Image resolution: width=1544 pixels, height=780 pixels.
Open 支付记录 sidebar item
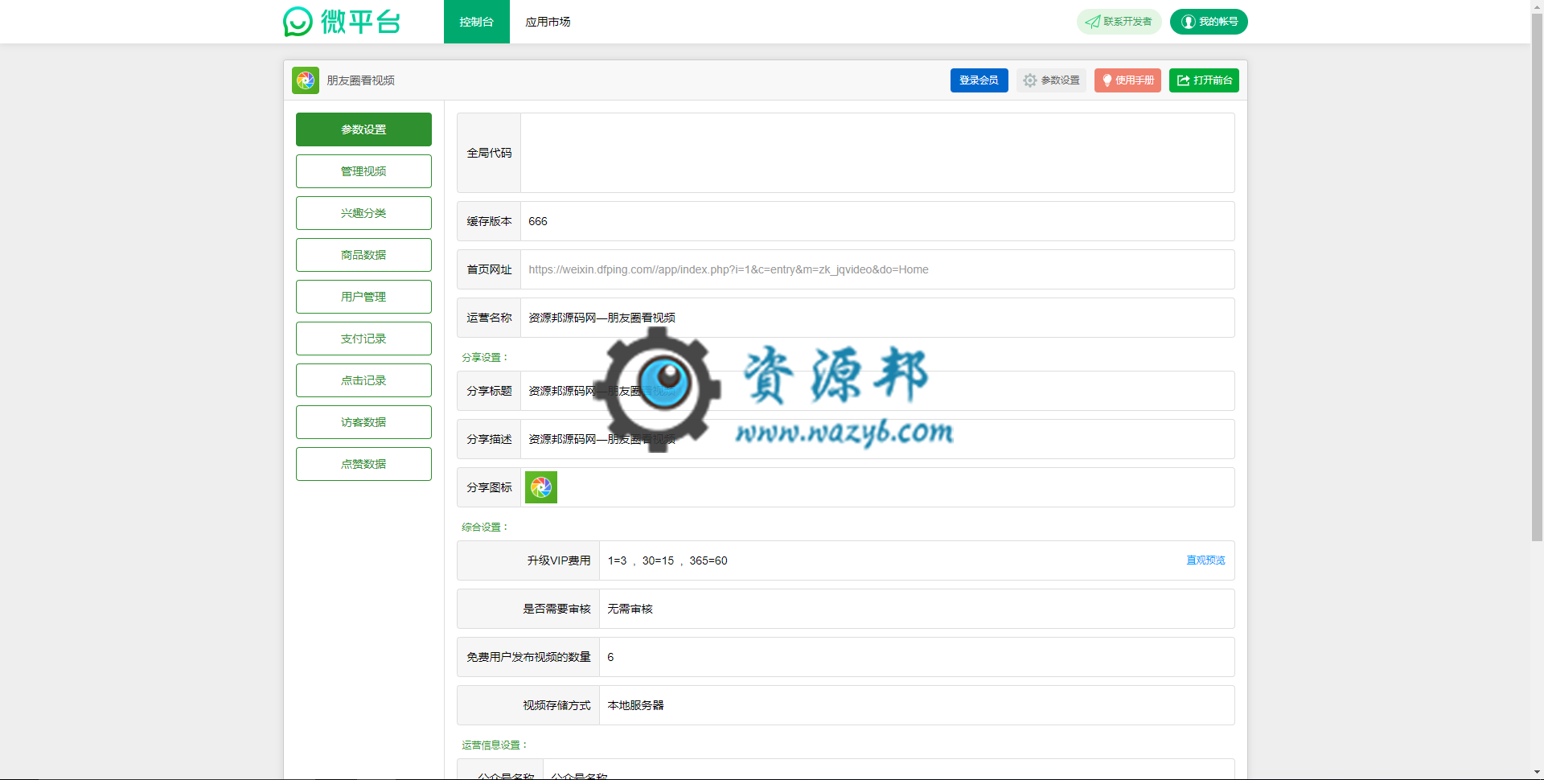pyautogui.click(x=363, y=339)
